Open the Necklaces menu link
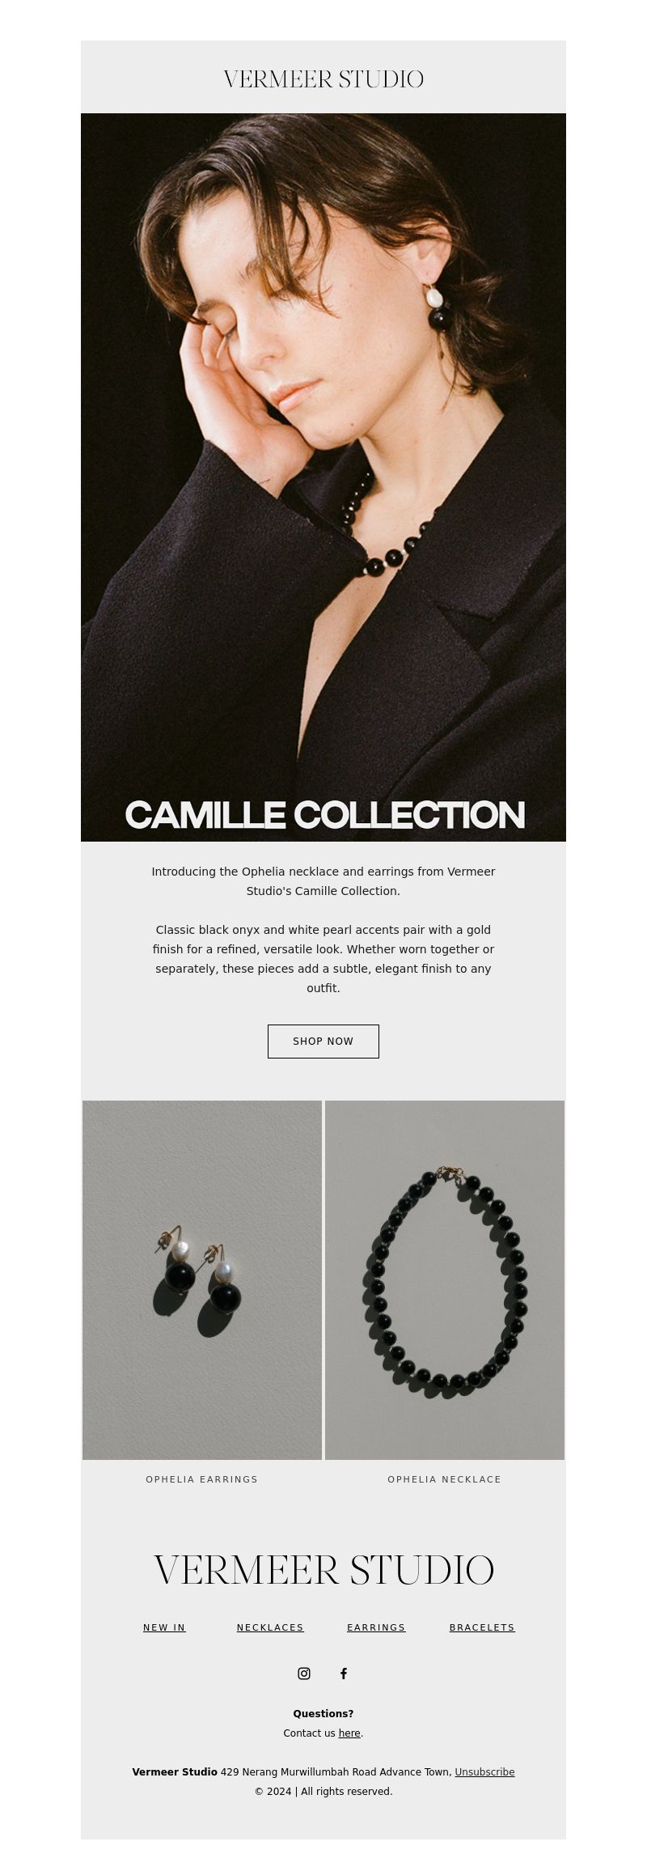The image size is (647, 1871). click(x=270, y=1627)
